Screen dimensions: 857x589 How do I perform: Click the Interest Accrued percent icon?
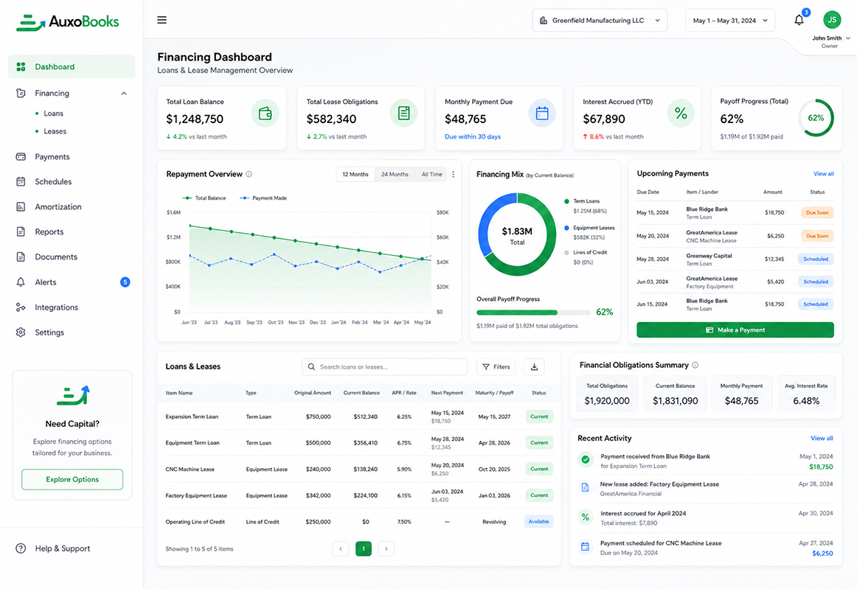(681, 113)
